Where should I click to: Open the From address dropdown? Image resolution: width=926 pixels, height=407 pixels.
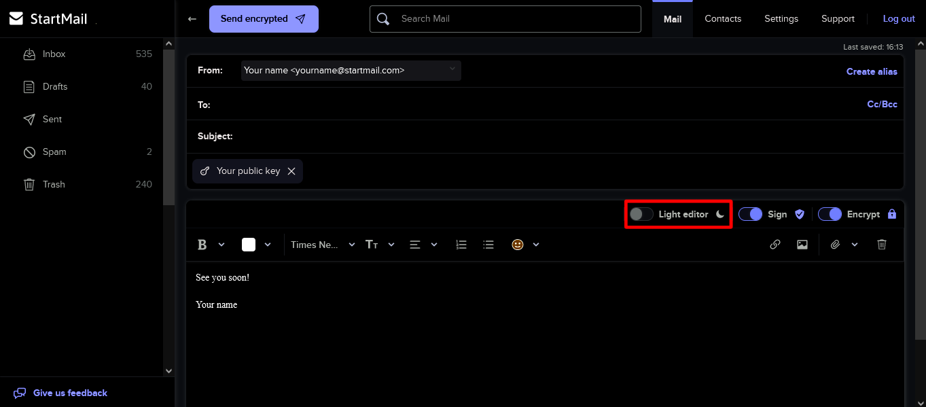(351, 71)
